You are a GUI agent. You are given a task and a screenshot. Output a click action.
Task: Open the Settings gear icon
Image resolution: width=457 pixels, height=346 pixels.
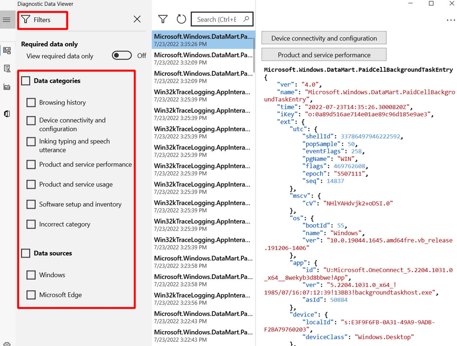[7, 344]
